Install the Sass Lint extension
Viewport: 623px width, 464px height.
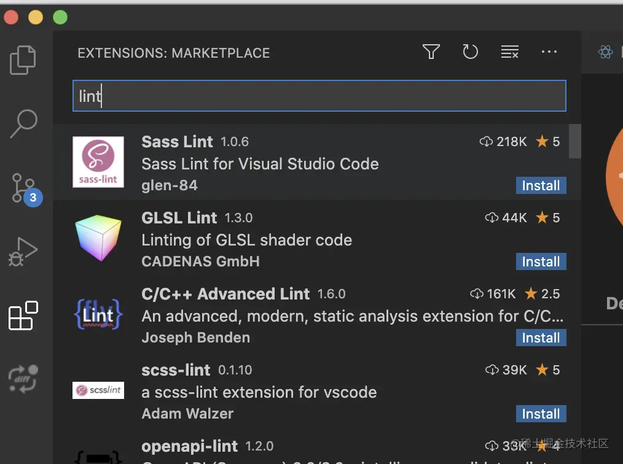point(541,185)
